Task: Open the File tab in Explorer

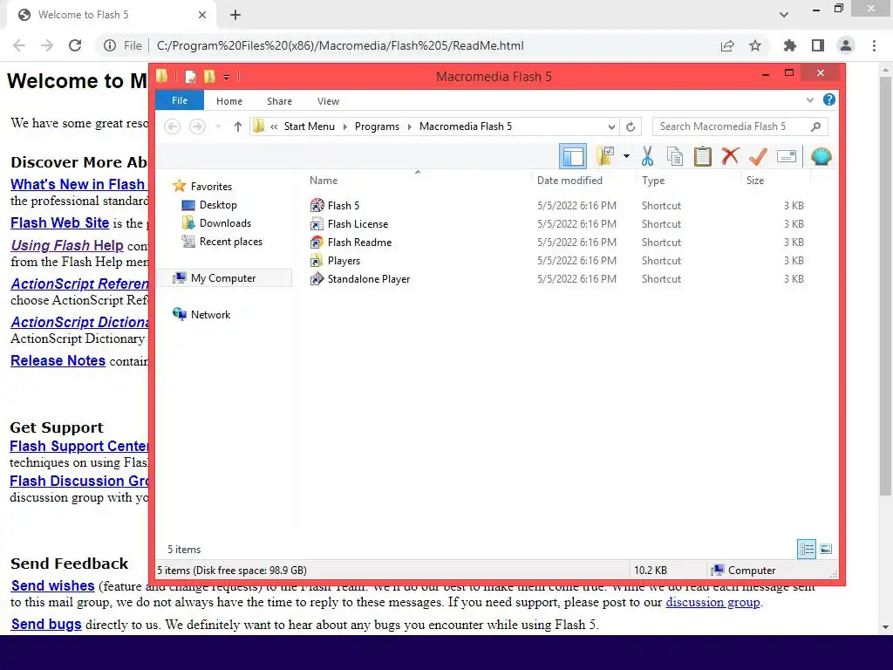Action: point(180,100)
